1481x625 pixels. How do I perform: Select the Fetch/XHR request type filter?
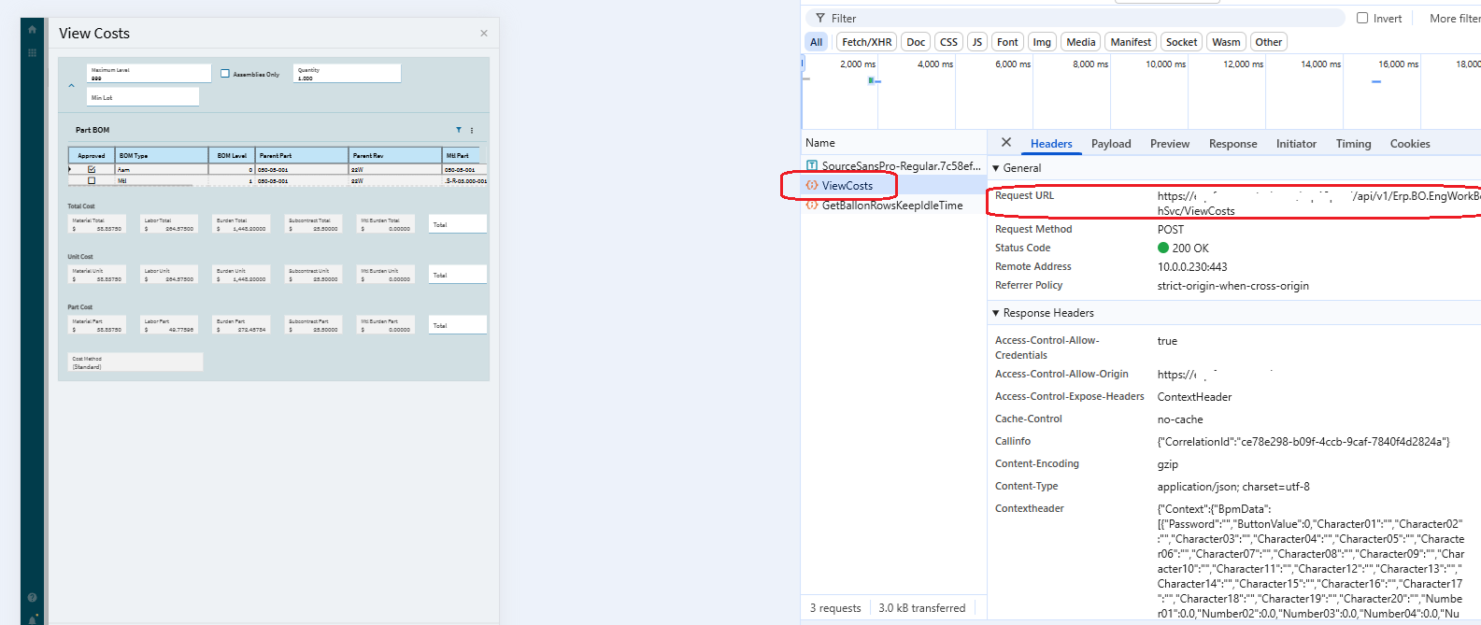(866, 42)
